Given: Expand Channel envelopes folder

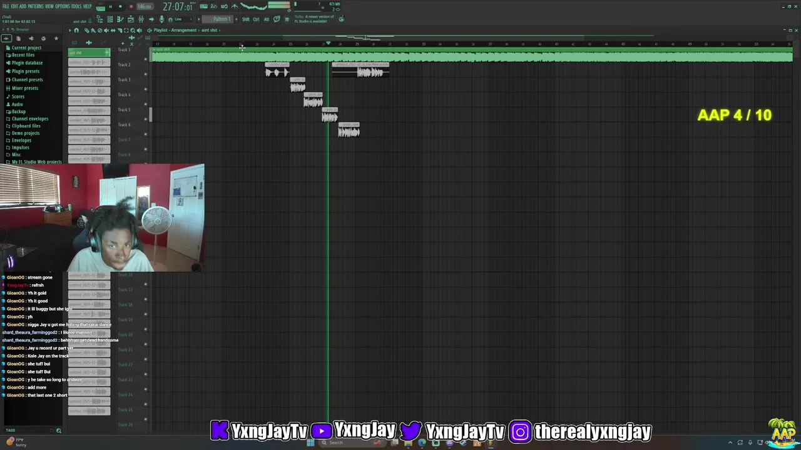Looking at the screenshot, I should [x=29, y=119].
